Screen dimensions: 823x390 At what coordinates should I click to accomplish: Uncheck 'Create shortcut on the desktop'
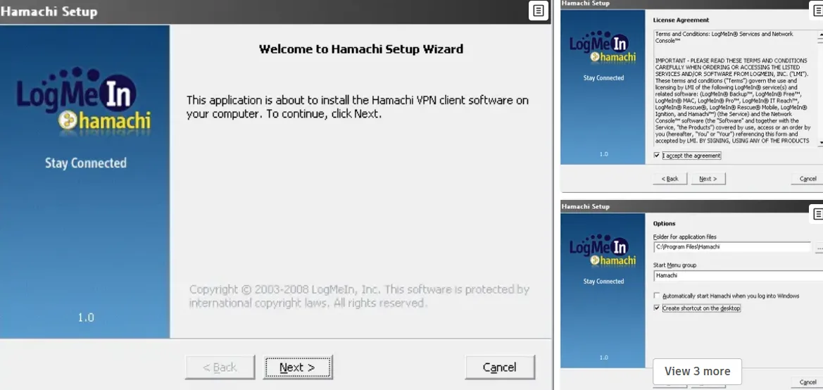pos(657,308)
